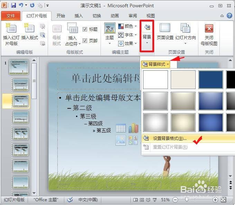
Task: Toggle the 标题 checkbox
Action: point(85,29)
